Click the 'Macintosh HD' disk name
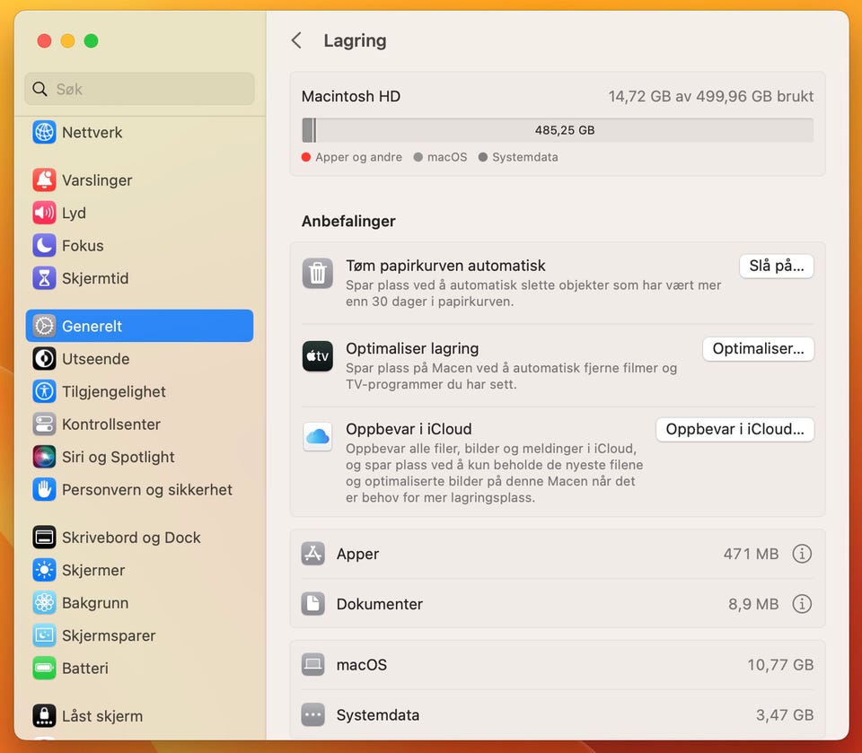The image size is (862, 753). pyautogui.click(x=351, y=96)
